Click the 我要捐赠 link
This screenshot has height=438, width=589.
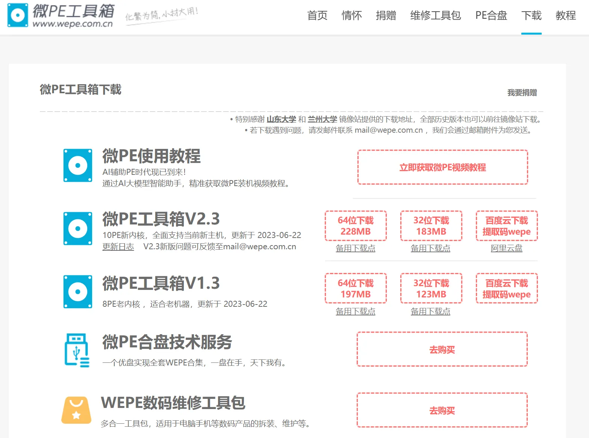522,92
